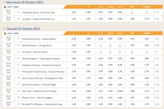Click locked 1(>5) odds for Knicks - Celtics
The image size is (164, 109).
pos(101,52)
